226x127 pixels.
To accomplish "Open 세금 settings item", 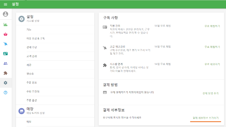I will (x=29, y=65).
